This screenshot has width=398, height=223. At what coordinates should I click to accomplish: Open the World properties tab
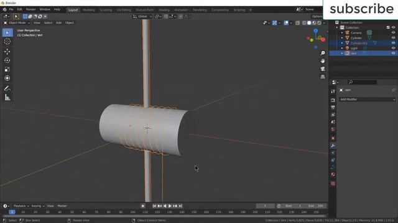(x=333, y=129)
